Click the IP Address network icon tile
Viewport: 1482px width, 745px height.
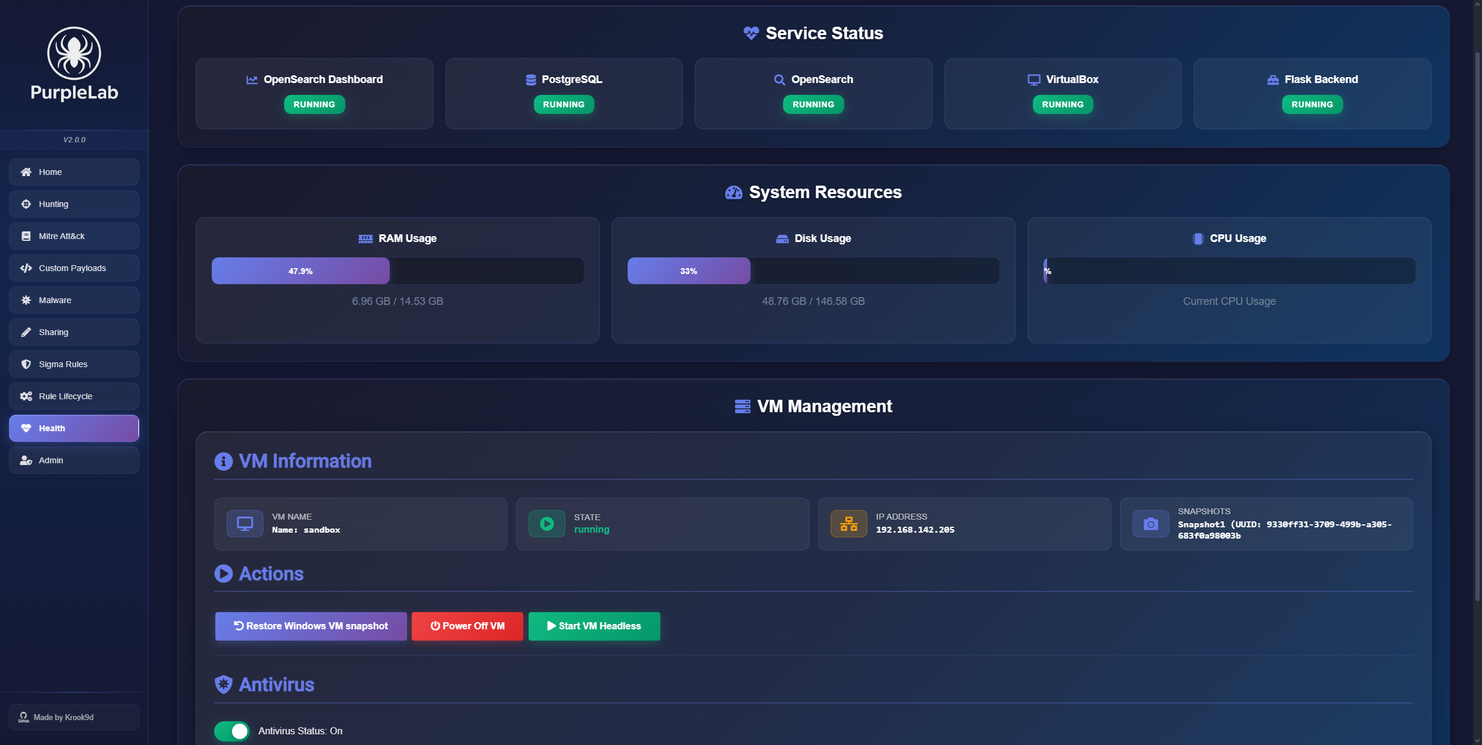(849, 524)
